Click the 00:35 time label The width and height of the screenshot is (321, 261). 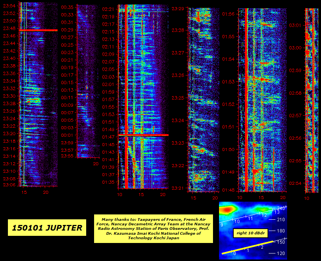point(67,8)
